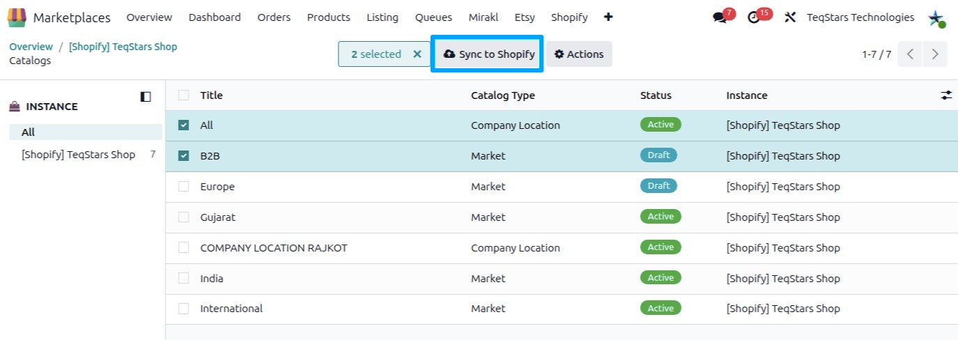Screen dimensions: 958x340
Task: Filter by [Shopify] TeqStars Shop instance
Action: (78, 155)
